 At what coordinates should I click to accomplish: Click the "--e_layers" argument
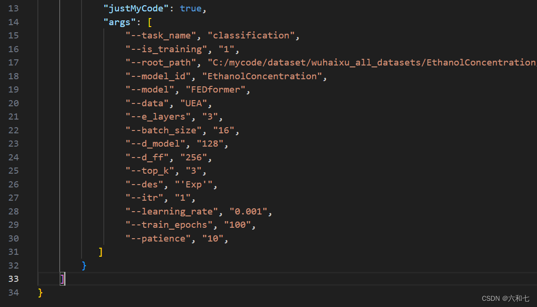[x=158, y=117]
